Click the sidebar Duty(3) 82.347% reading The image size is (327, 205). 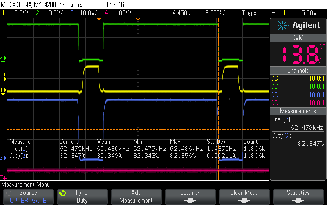[x=298, y=140]
